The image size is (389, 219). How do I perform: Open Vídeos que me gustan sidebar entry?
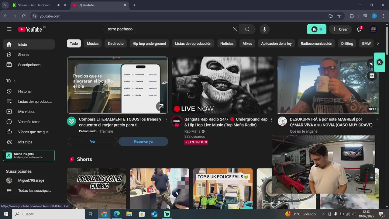pyautogui.click(x=29, y=132)
